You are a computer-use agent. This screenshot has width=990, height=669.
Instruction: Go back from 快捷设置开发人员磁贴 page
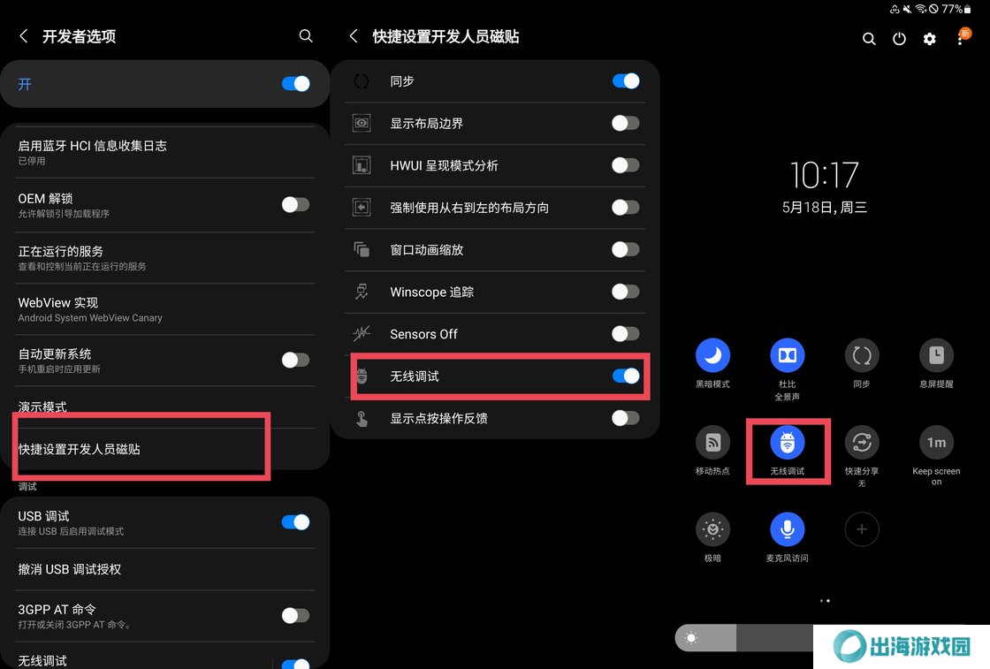(x=354, y=36)
